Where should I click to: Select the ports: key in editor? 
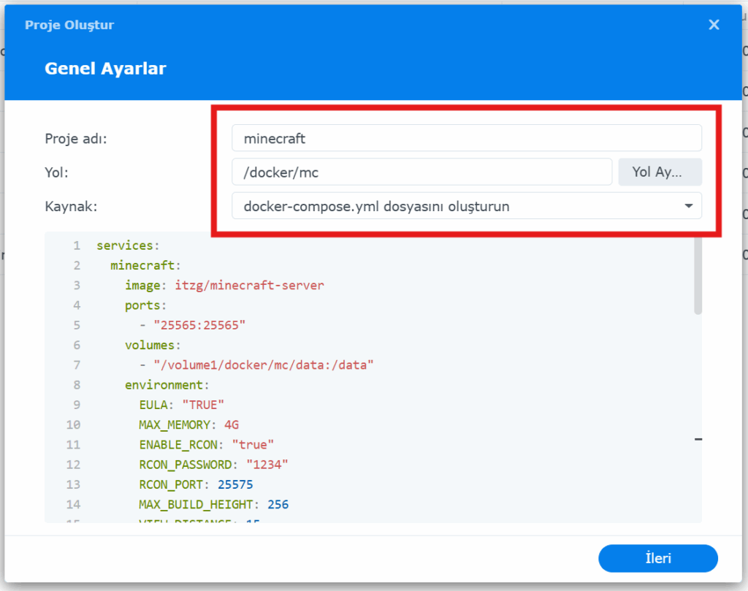pos(145,305)
